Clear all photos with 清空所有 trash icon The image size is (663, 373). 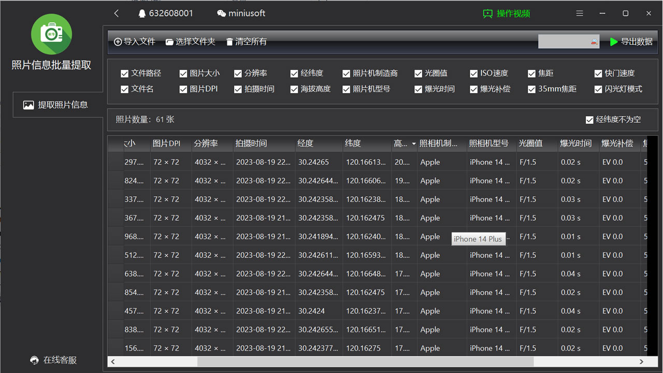click(229, 41)
